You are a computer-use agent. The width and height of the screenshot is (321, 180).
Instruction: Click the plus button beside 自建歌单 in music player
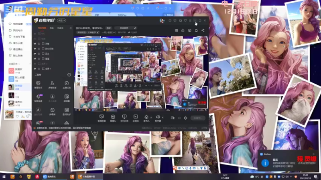click(30, 64)
